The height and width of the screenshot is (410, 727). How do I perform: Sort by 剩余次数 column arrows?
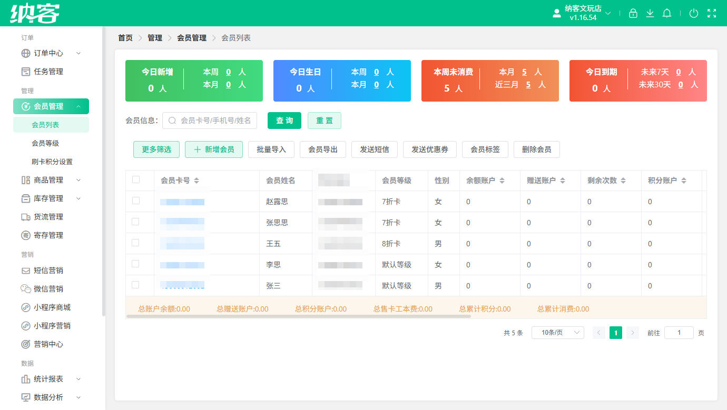point(623,181)
